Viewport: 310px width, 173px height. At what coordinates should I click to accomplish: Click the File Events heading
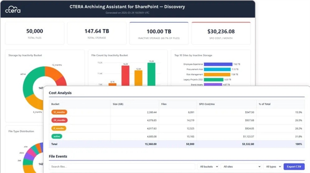pyautogui.click(x=58, y=156)
